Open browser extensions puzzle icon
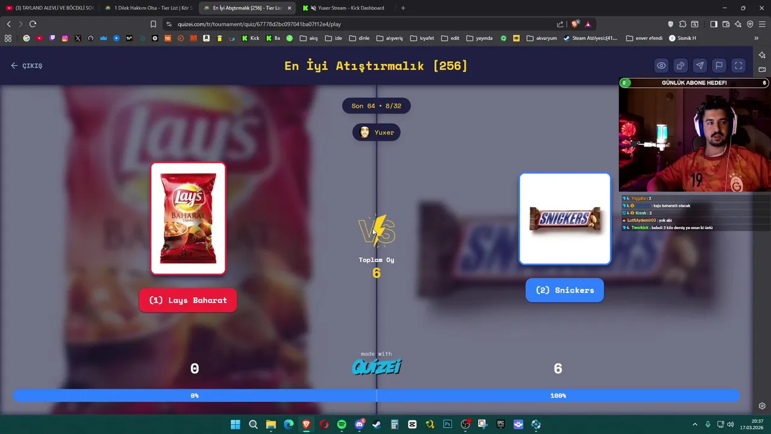 pyautogui.click(x=682, y=24)
